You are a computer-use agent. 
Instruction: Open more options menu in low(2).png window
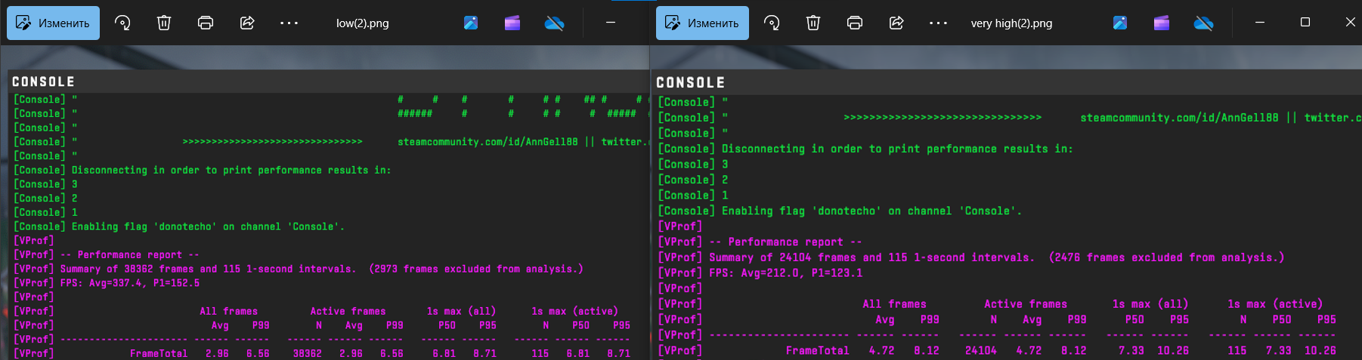point(289,23)
